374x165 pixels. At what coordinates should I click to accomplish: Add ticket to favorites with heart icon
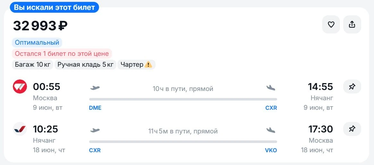331,25
